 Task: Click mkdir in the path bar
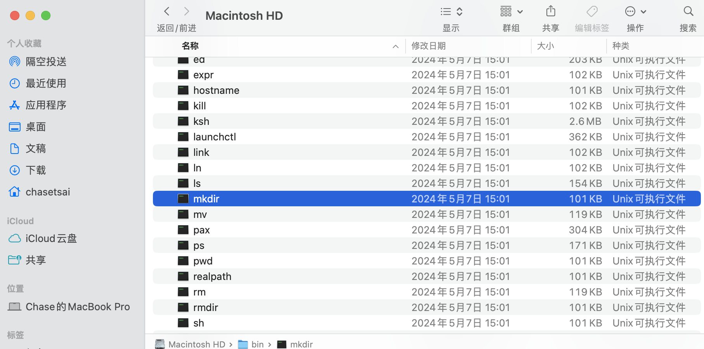(295, 344)
